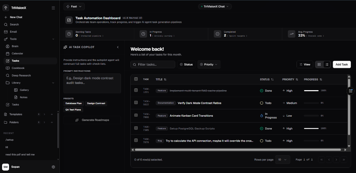This screenshot has height=173, width=356.
Task: Open Search in the sidebar
Action: pyautogui.click(x=14, y=25)
